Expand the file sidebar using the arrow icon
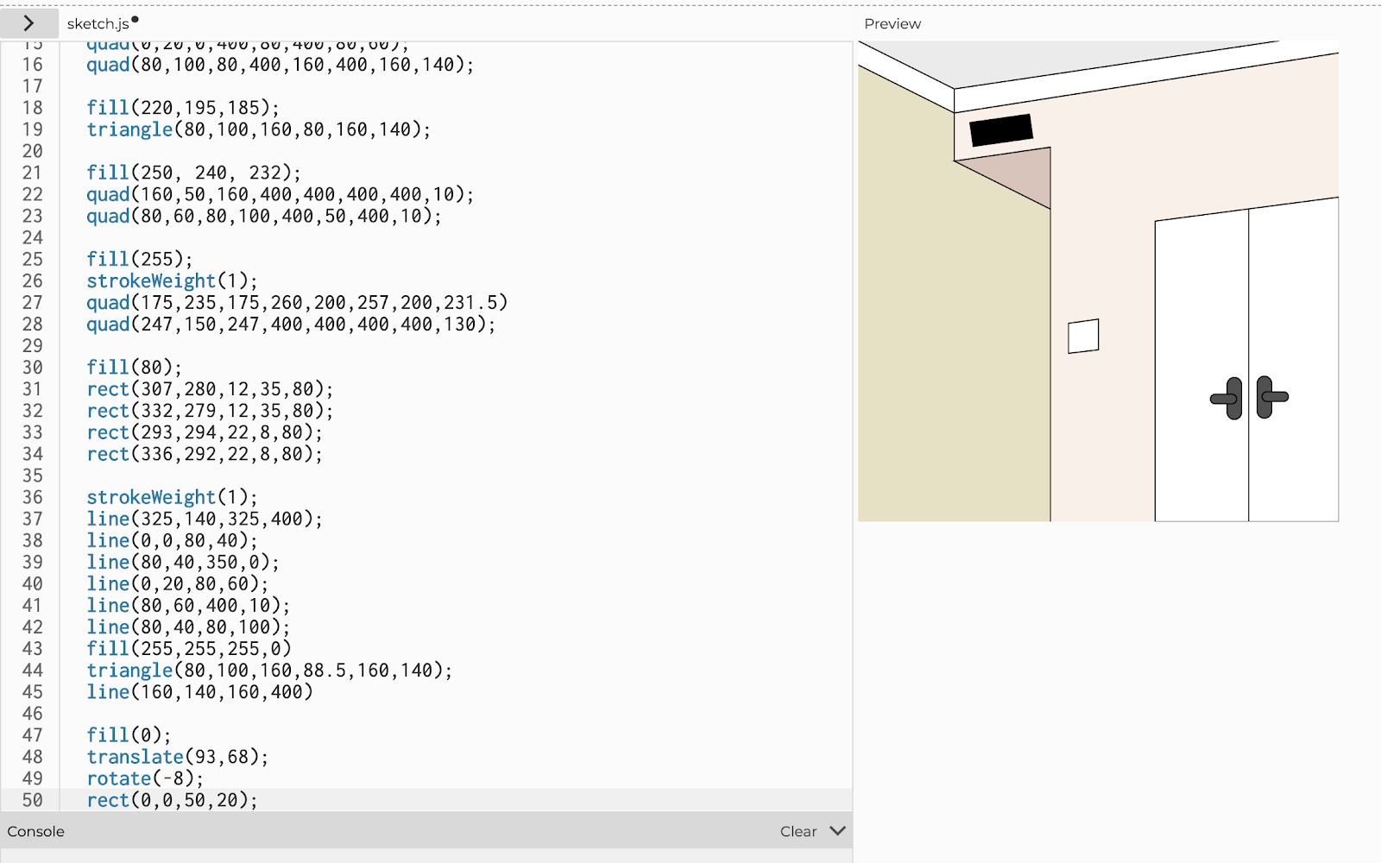1381x863 pixels. click(30, 23)
